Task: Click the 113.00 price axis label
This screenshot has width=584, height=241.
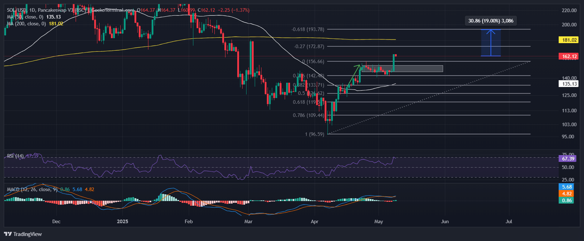Action: coord(569,111)
